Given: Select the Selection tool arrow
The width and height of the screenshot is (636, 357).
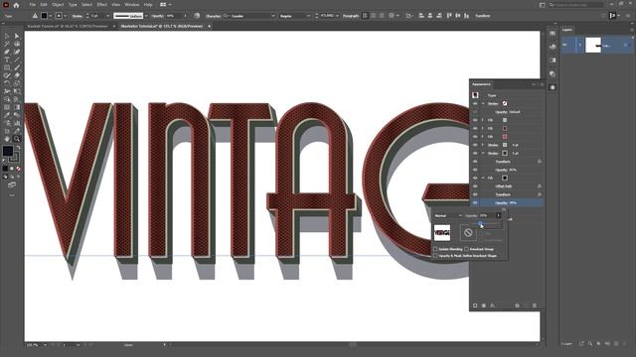Looking at the screenshot, I should (x=7, y=36).
